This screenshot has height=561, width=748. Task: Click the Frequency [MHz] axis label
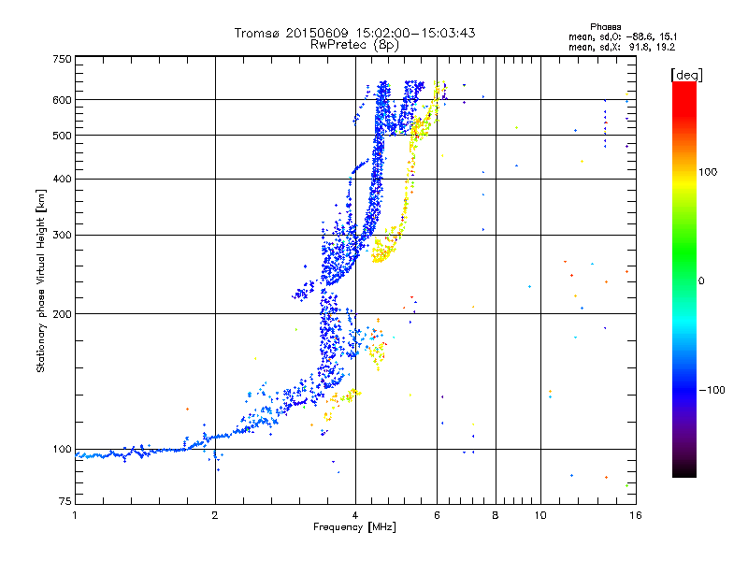[354, 528]
